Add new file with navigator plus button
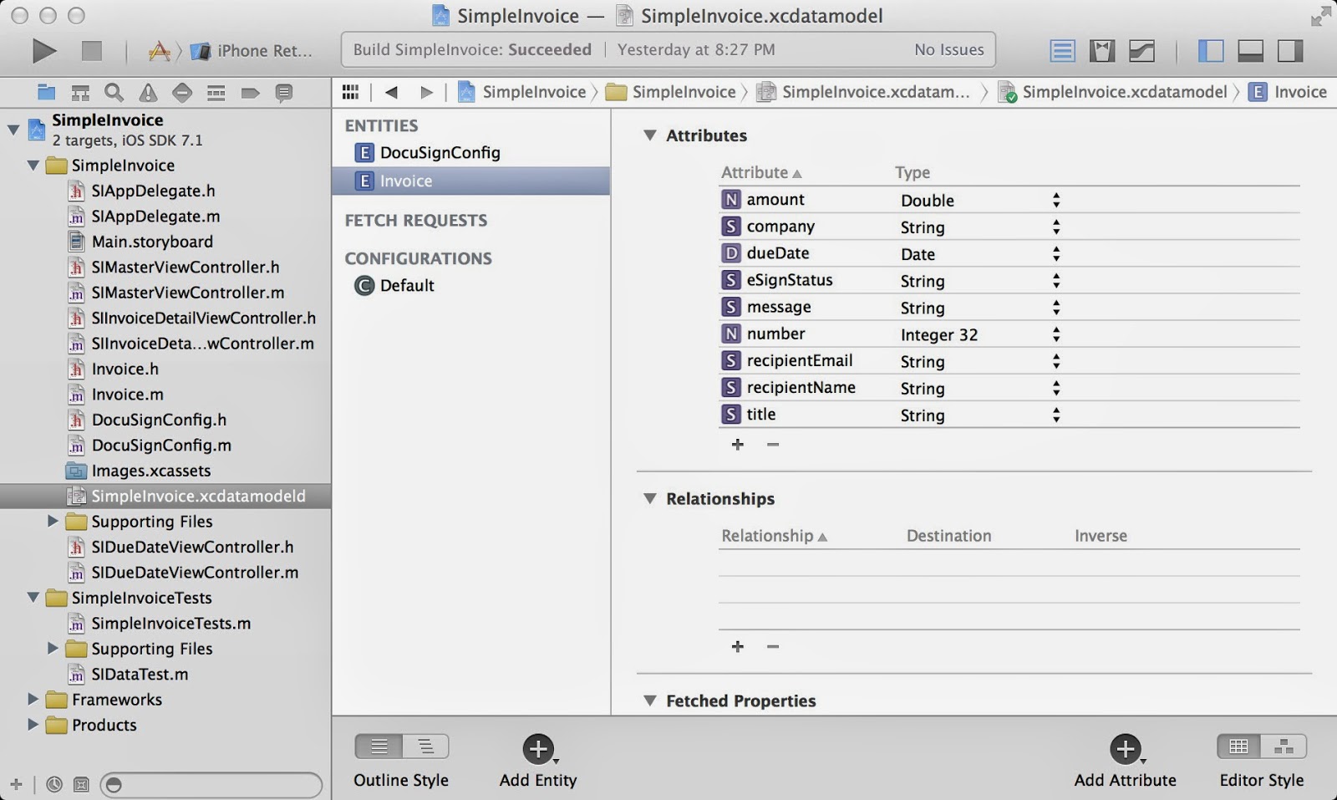Viewport: 1337px width, 800px height. pos(16,784)
